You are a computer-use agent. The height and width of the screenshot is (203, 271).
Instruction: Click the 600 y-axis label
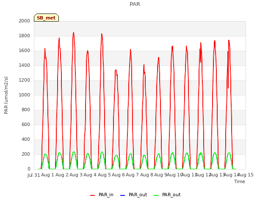click(x=26, y=124)
